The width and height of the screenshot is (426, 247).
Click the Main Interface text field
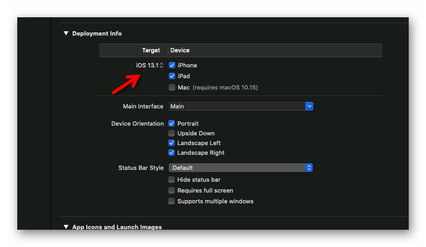point(236,106)
